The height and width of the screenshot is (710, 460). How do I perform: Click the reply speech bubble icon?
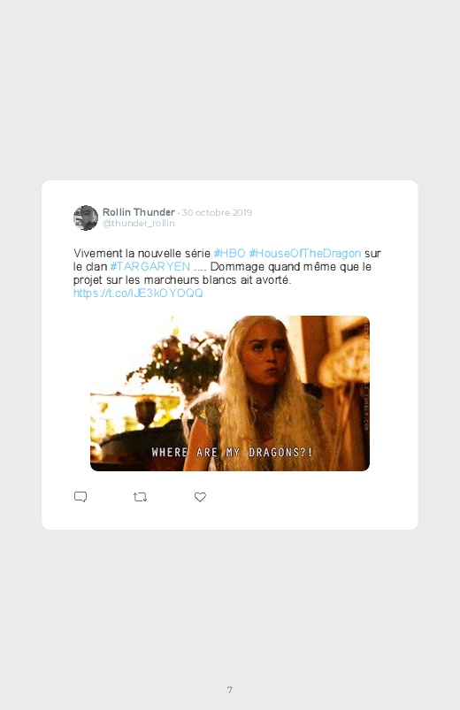tap(80, 497)
